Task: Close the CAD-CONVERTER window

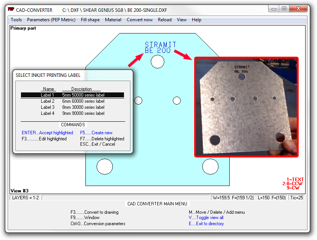Action: pyautogui.click(x=298, y=9)
